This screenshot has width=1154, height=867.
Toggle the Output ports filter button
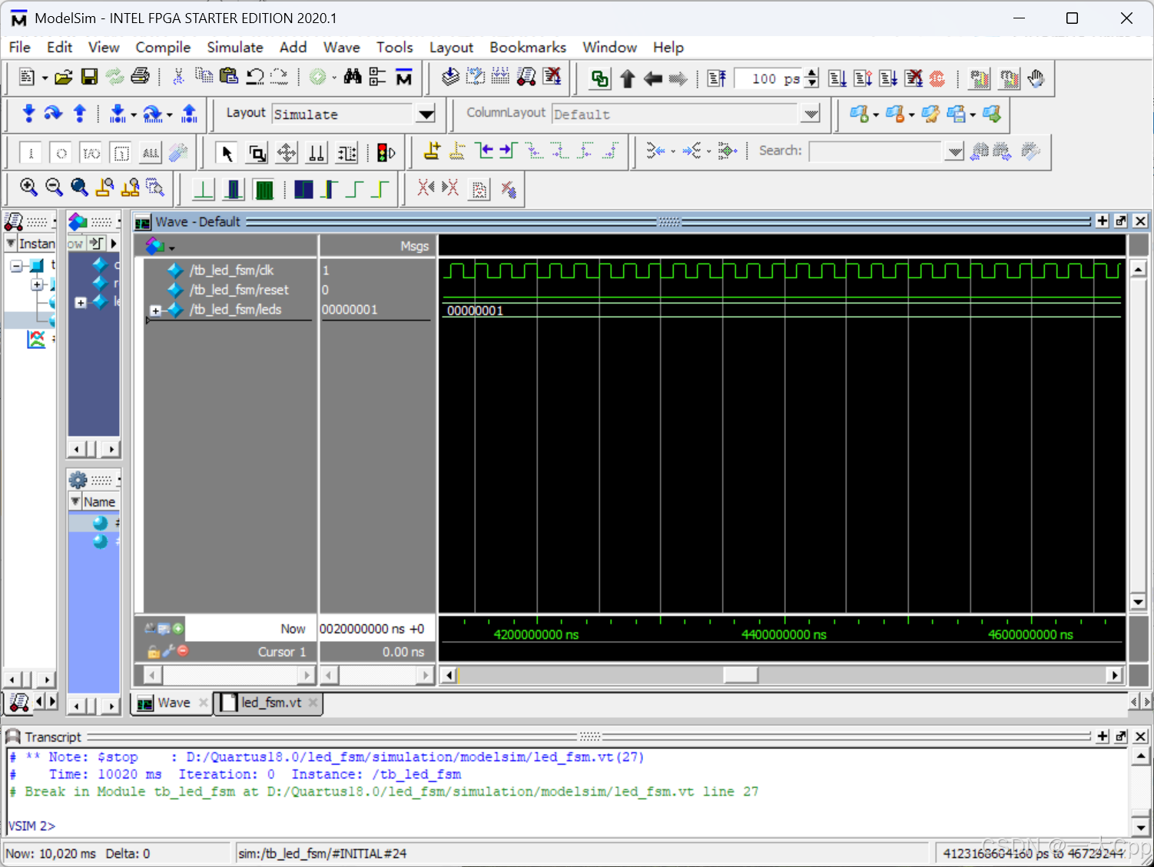pos(61,153)
